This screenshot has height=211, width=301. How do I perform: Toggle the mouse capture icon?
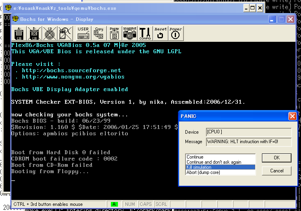tap(65, 34)
